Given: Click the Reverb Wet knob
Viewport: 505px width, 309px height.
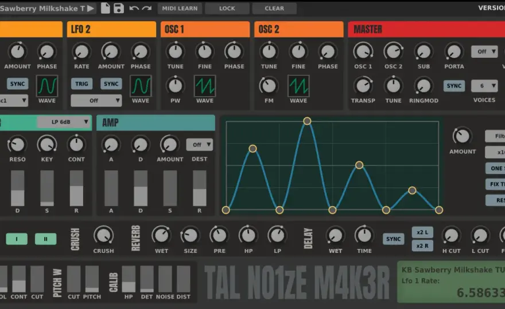Looking at the screenshot, I should [161, 236].
